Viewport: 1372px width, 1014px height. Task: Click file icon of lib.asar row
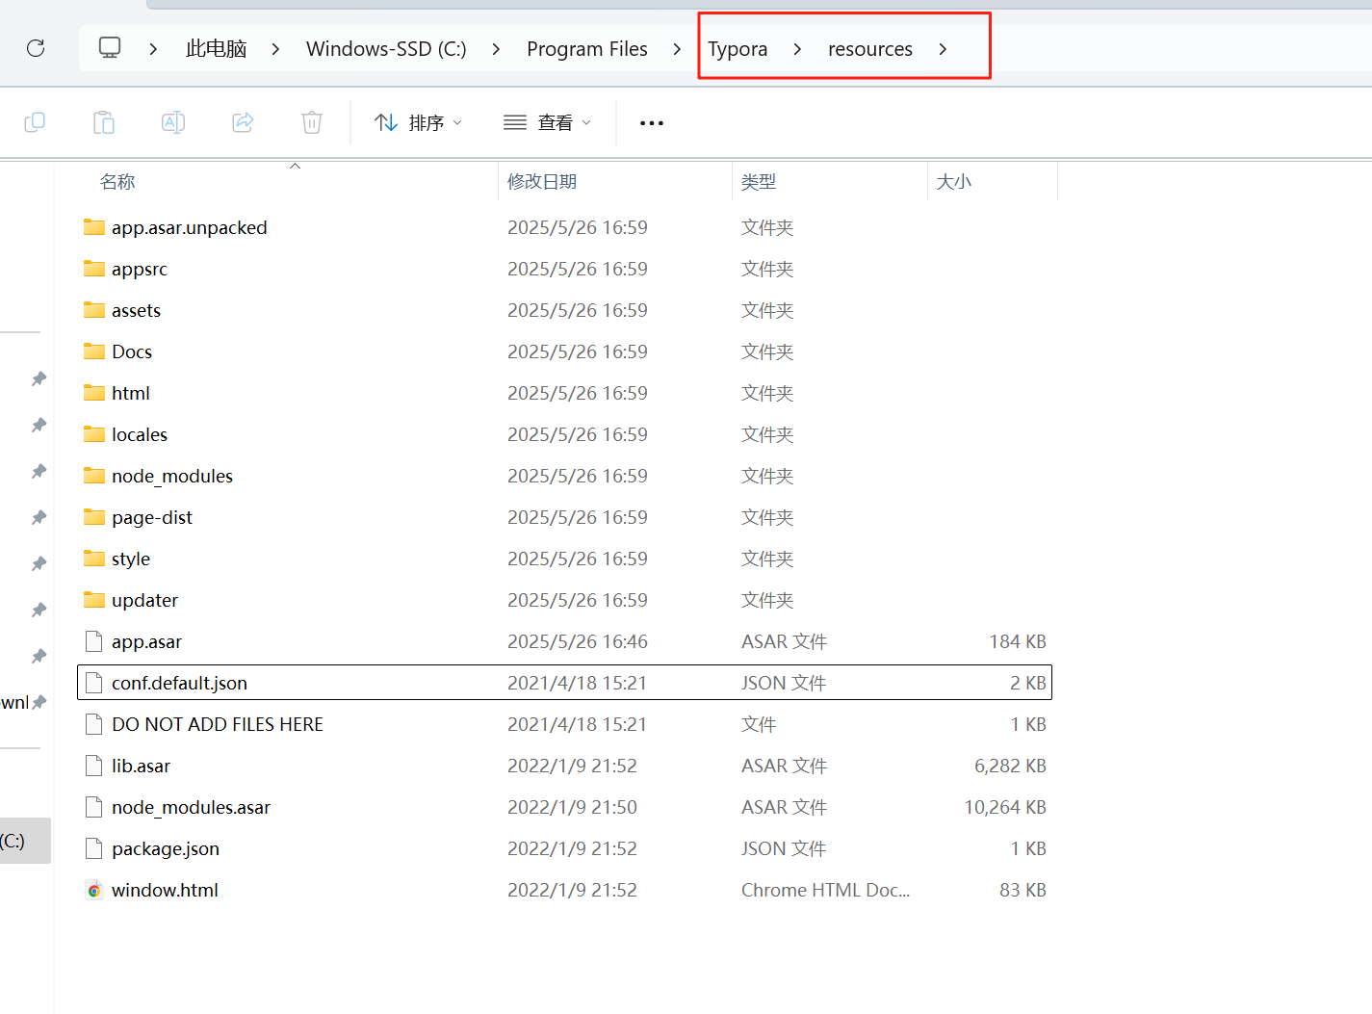[x=93, y=766]
